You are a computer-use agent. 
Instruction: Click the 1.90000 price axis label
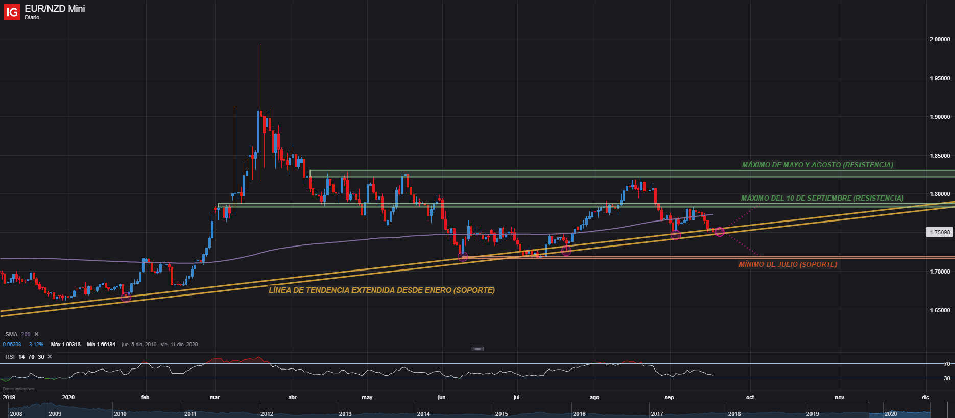[940, 117]
